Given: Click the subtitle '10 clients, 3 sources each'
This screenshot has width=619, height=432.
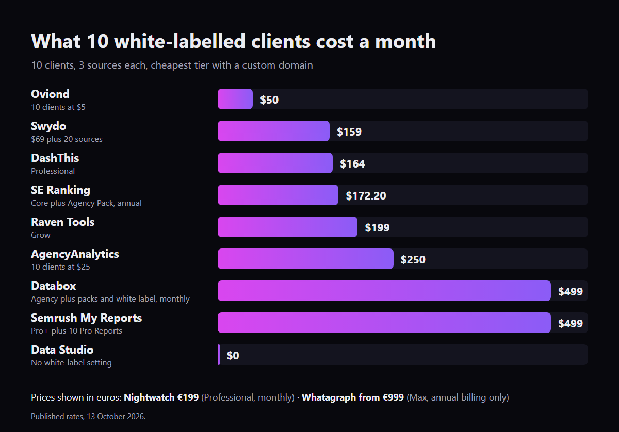Looking at the screenshot, I should pos(172,65).
